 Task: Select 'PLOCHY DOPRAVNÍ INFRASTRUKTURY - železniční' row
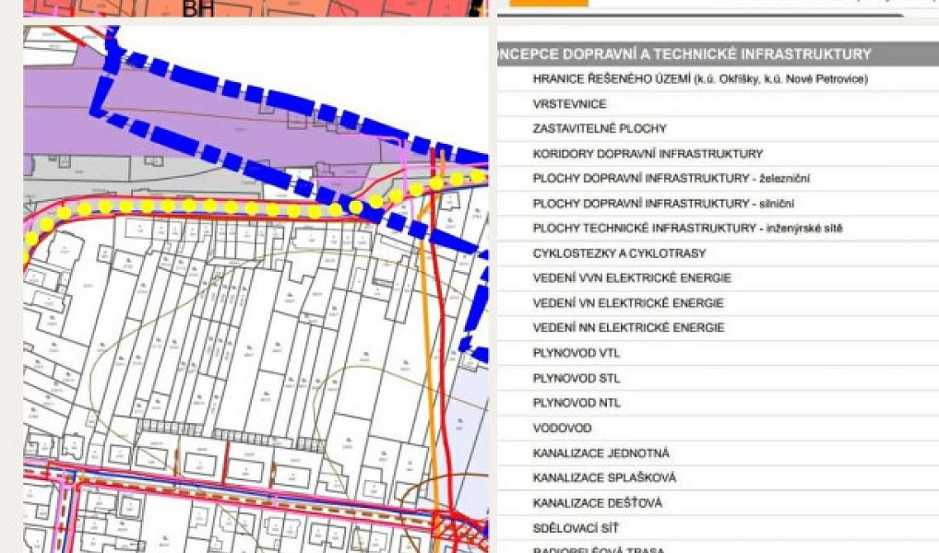pyautogui.click(x=718, y=179)
